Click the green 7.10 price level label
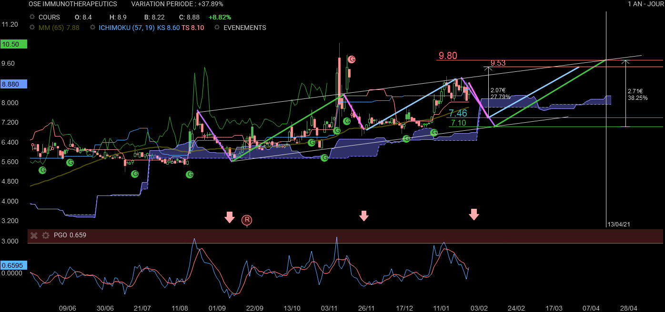The width and height of the screenshot is (665, 312). (x=458, y=123)
